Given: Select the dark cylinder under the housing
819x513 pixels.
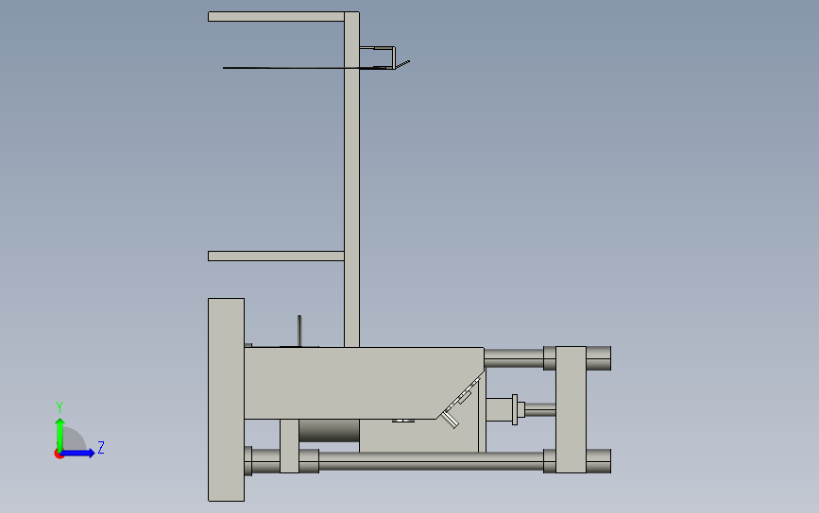Looking at the screenshot, I should 329,431.
